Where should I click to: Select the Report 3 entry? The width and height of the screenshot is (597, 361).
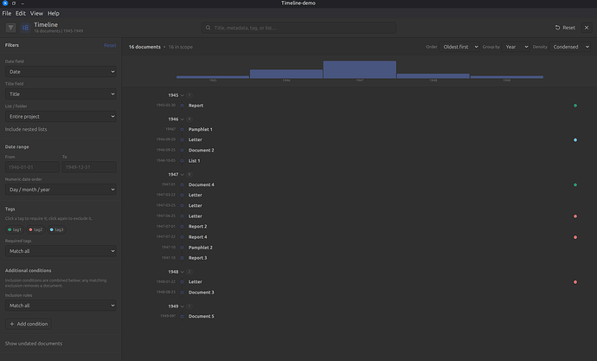pyautogui.click(x=197, y=258)
